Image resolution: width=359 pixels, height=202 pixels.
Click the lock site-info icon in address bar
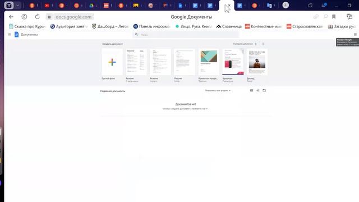pyautogui.click(x=49, y=17)
